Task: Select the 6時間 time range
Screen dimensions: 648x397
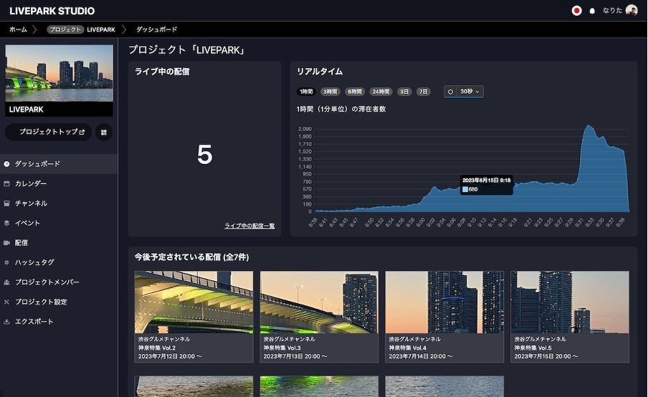Action: pyautogui.click(x=355, y=92)
